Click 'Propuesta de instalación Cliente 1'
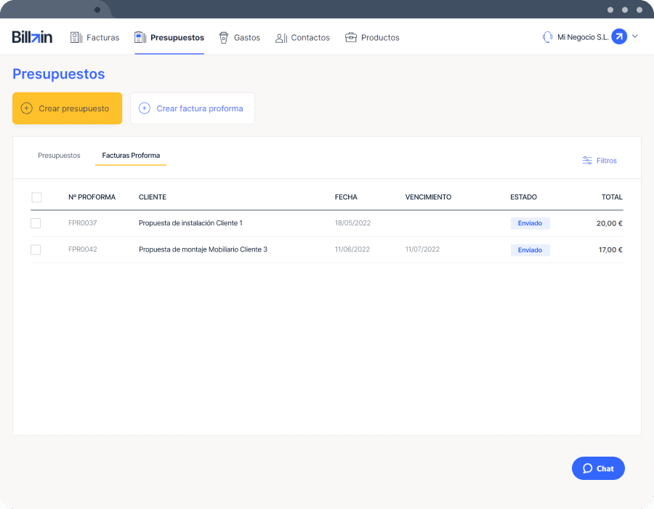654x509 pixels. [190, 223]
